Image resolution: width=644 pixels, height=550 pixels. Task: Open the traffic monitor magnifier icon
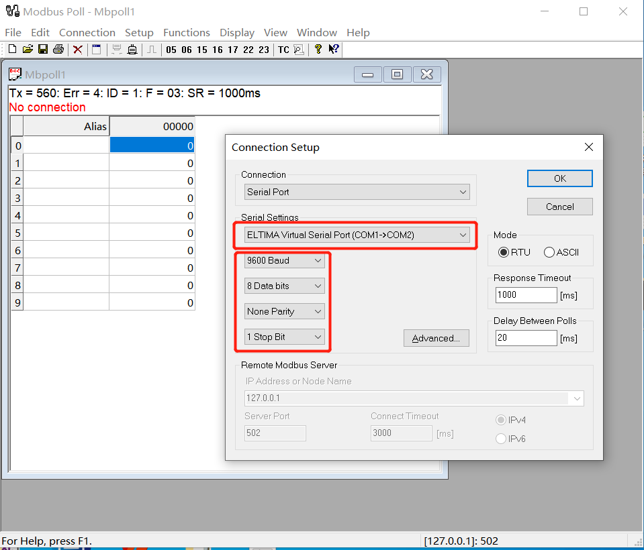click(x=299, y=50)
